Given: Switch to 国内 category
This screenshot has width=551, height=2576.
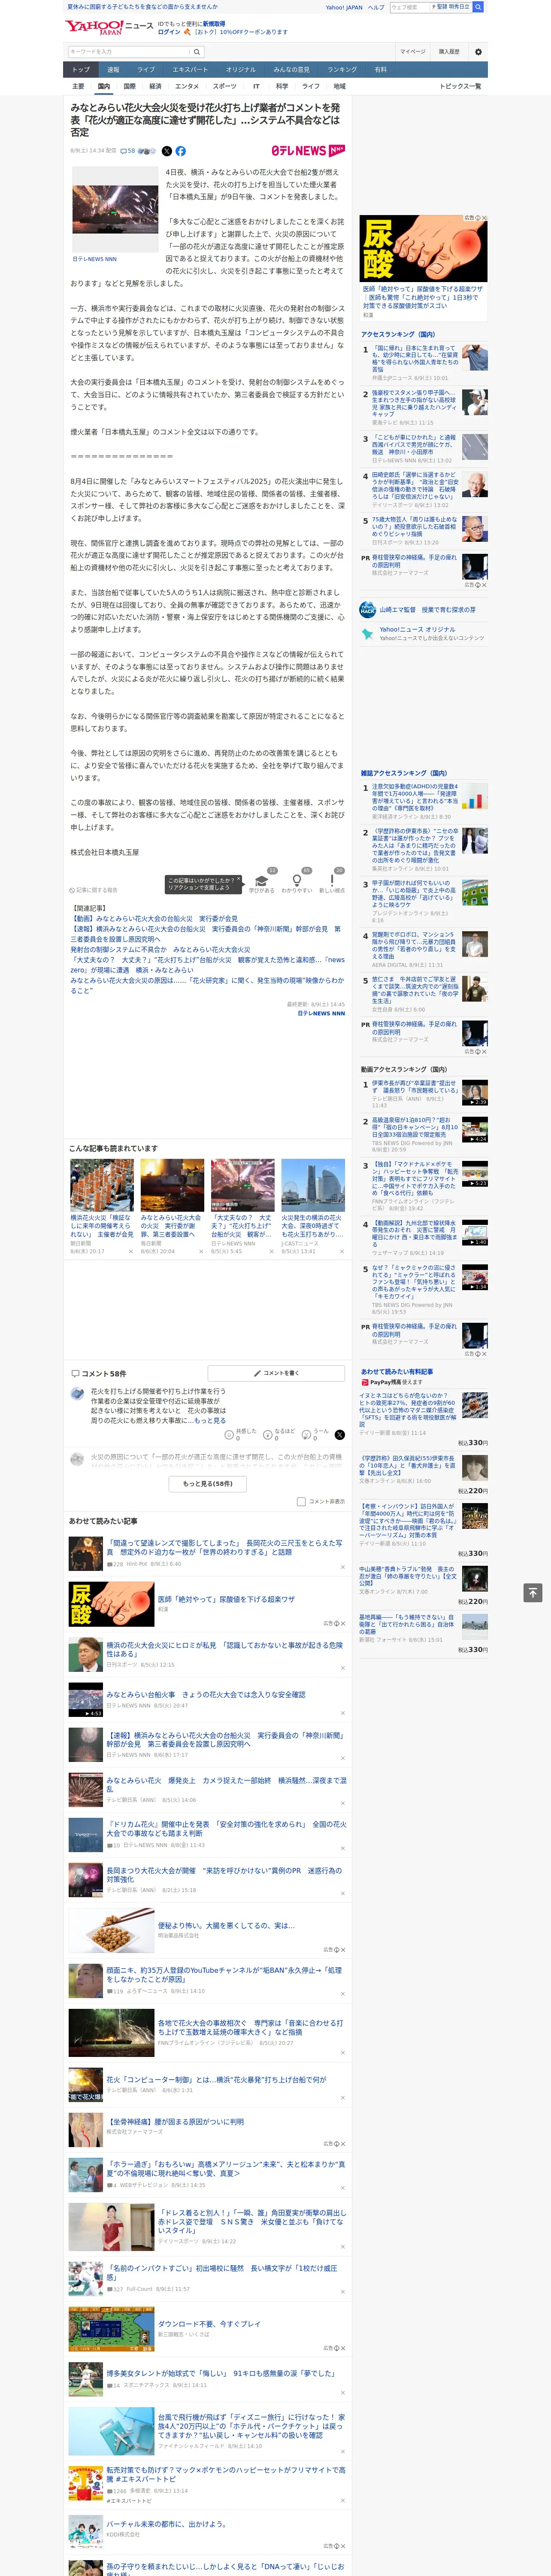Looking at the screenshot, I should point(103,86).
